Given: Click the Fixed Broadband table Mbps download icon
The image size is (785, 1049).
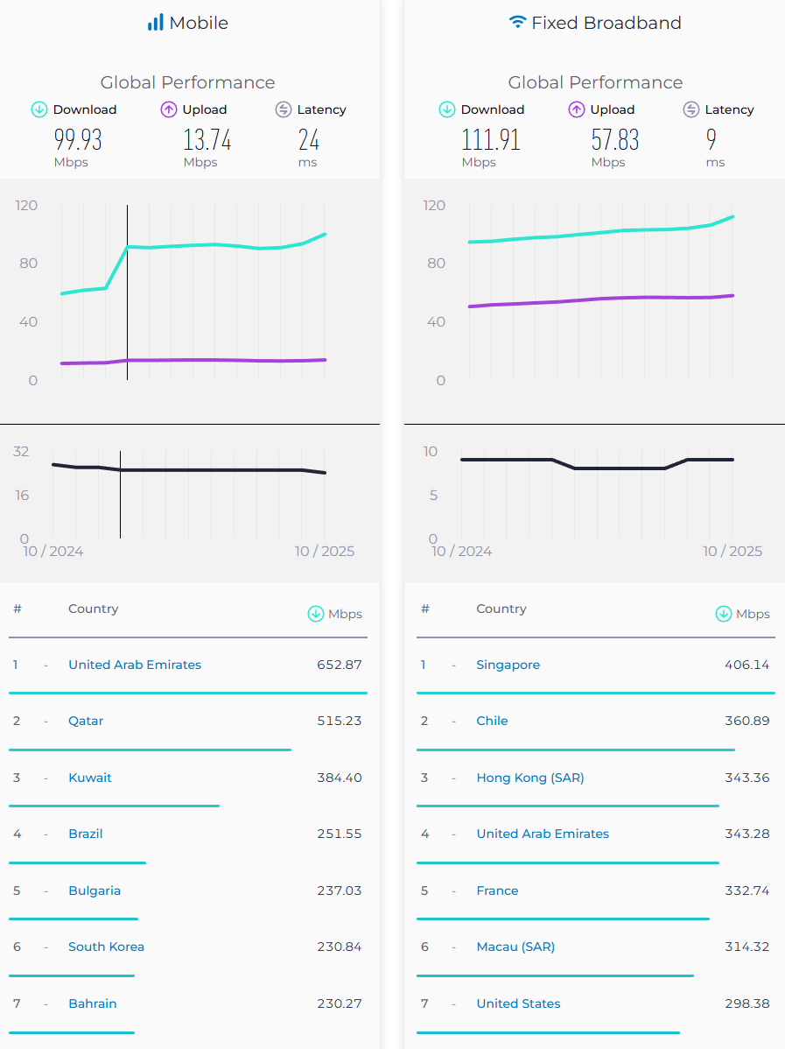Looking at the screenshot, I should 724,614.
